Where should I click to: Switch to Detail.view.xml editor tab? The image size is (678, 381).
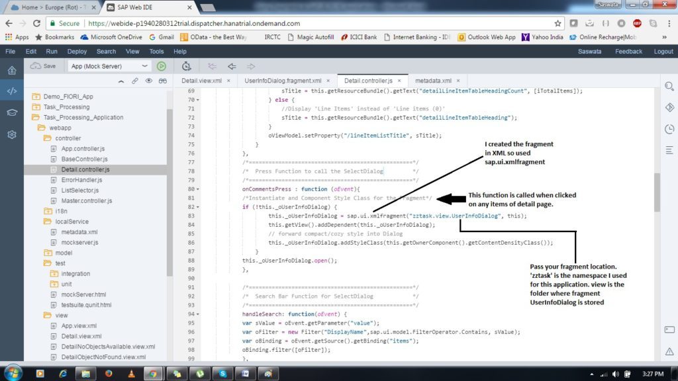(x=201, y=81)
